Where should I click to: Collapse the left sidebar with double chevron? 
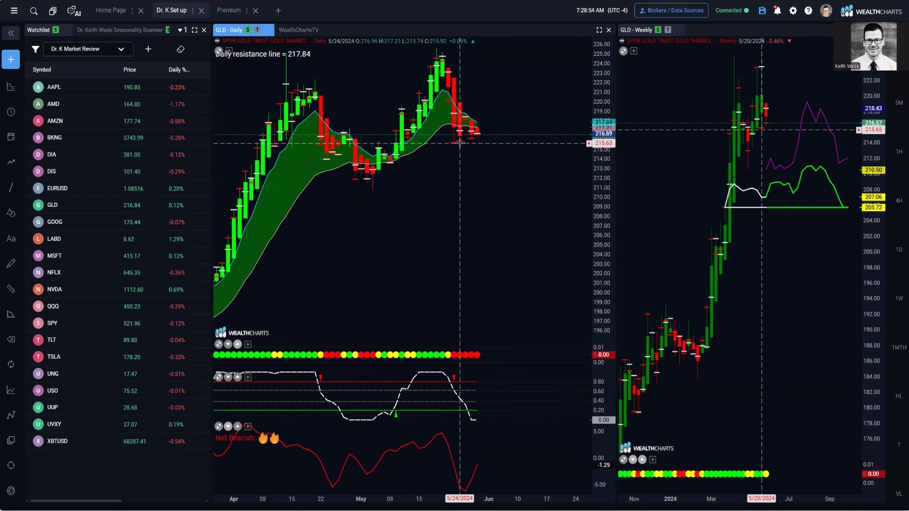(11, 33)
